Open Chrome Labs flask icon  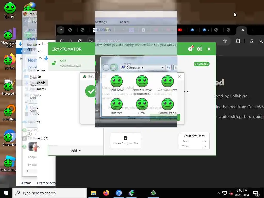point(252,41)
